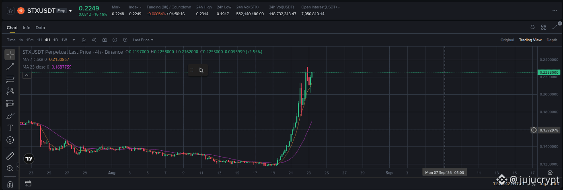Open the emoji sticker tool
The width and height of the screenshot is (563, 190).
[10, 140]
